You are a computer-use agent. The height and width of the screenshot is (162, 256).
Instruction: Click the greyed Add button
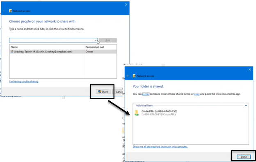point(107,40)
